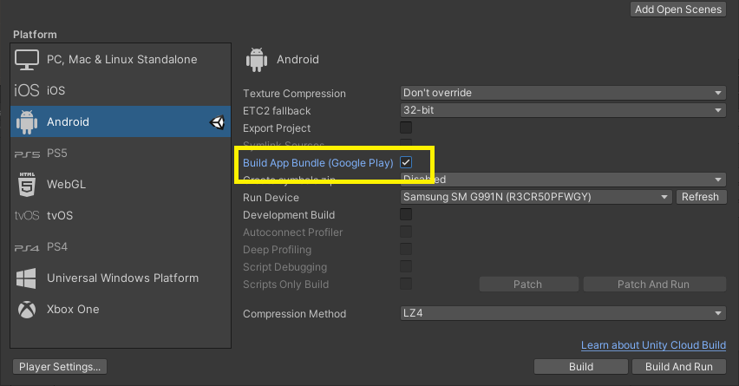Viewport: 739px width, 386px height.
Task: Open the Compression Method LZ4 dropdown
Action: coord(563,313)
